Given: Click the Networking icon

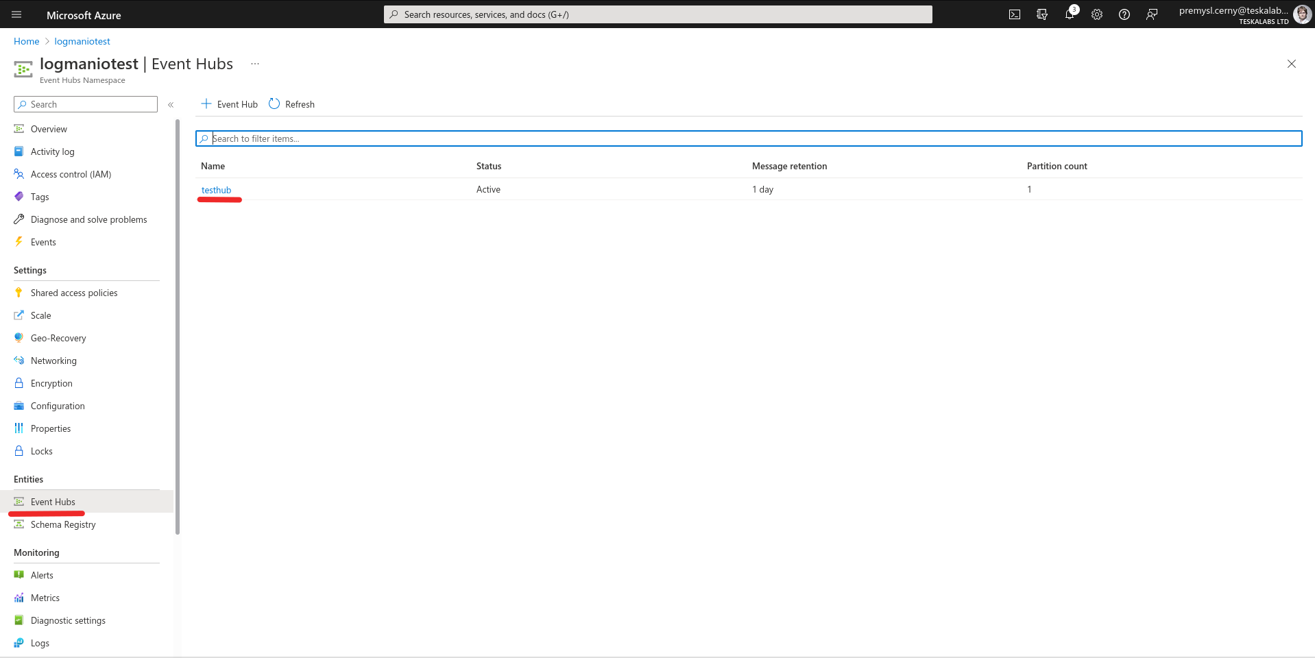Looking at the screenshot, I should click(19, 361).
